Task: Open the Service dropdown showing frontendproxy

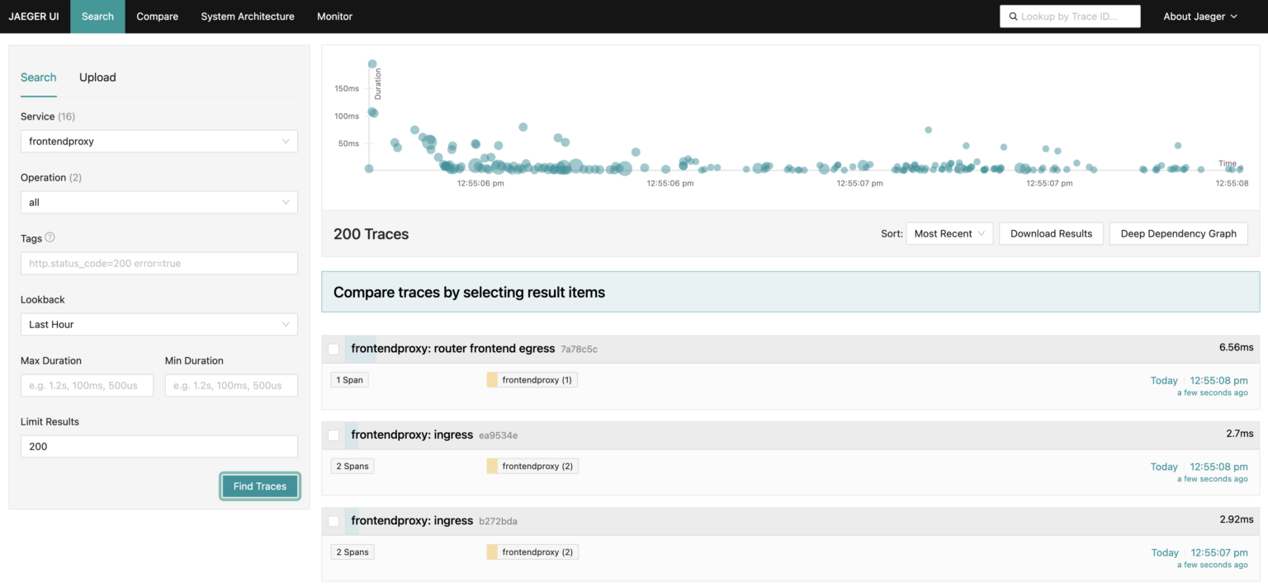Action: click(158, 141)
